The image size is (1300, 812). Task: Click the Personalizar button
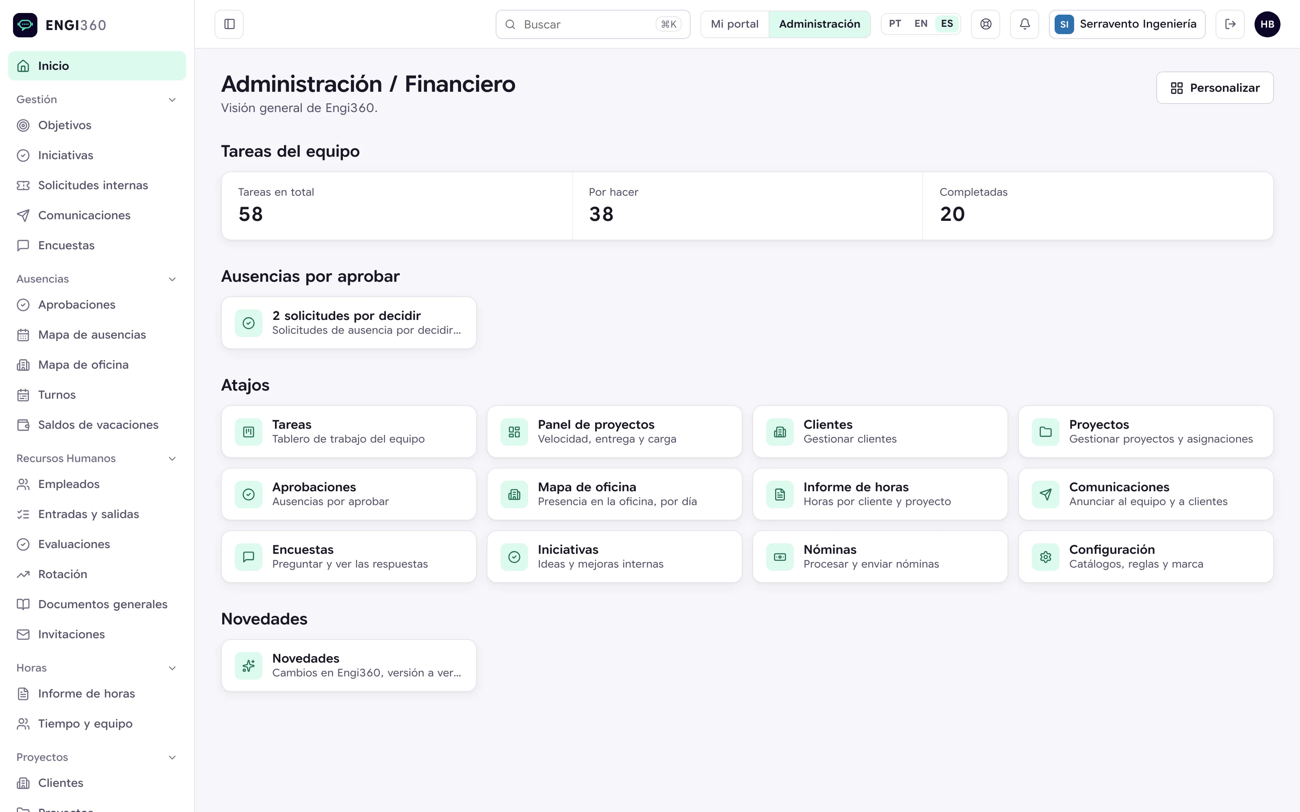click(x=1215, y=88)
